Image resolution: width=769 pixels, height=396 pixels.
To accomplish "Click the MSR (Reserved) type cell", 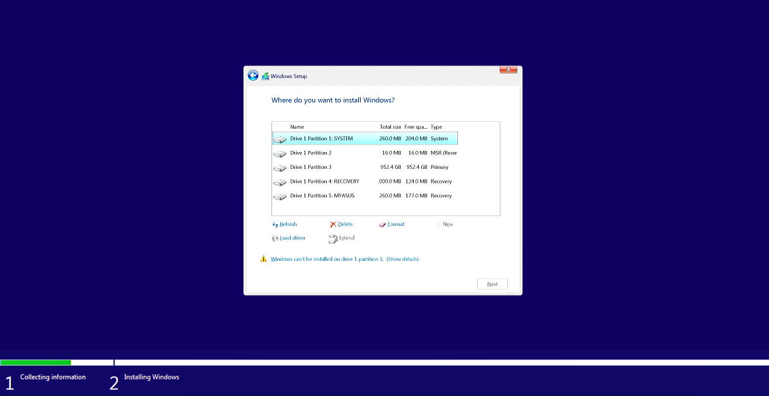I will point(444,153).
